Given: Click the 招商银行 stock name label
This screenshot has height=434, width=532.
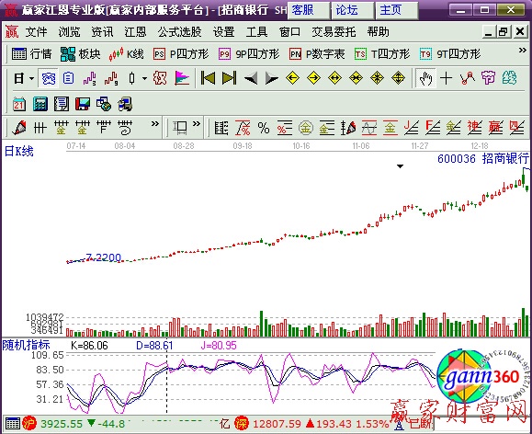Looking at the screenshot, I should [x=505, y=158].
